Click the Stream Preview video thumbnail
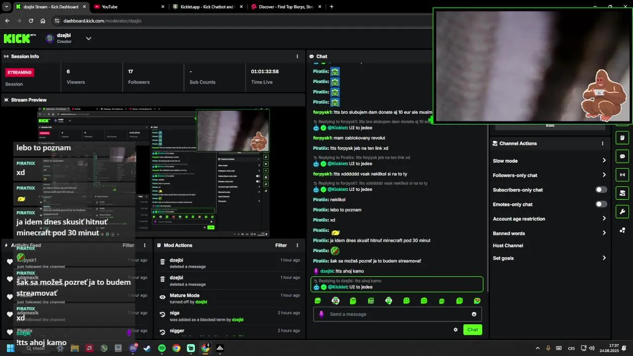633x356 pixels. tap(153, 173)
